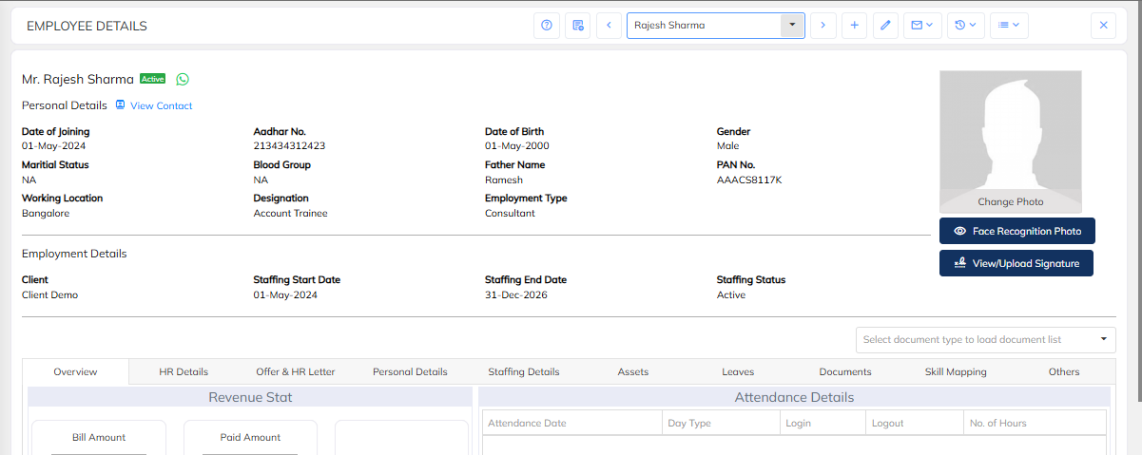This screenshot has width=1142, height=455.
Task: Switch to the HR Details tab
Action: [x=184, y=371]
